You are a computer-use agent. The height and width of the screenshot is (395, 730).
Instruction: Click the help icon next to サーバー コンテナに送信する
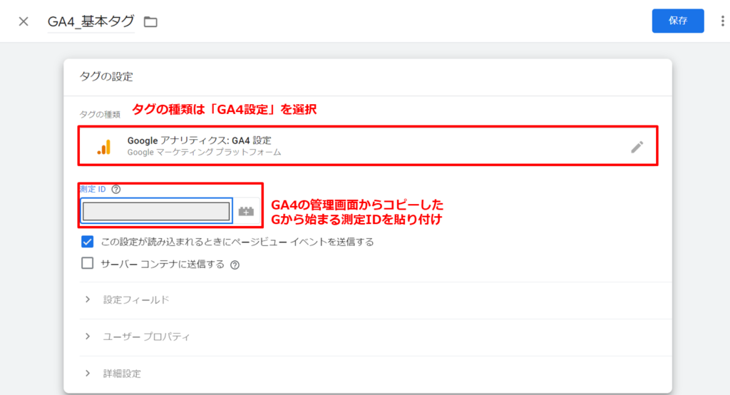click(235, 265)
